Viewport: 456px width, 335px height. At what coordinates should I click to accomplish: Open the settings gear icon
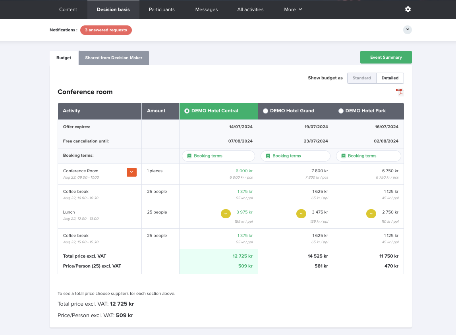pos(408,9)
